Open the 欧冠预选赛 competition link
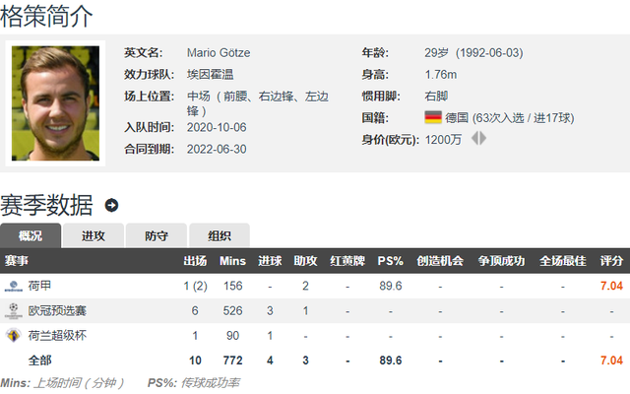The image size is (630, 394). [57, 311]
